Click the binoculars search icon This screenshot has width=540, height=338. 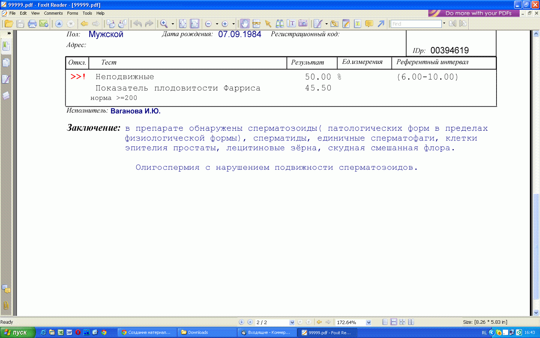click(280, 24)
